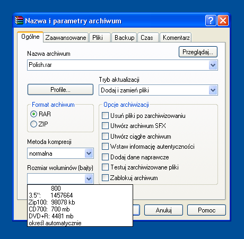Enable Wstaw informację autentyczności
Screen dimensions: 244x239
(105, 147)
